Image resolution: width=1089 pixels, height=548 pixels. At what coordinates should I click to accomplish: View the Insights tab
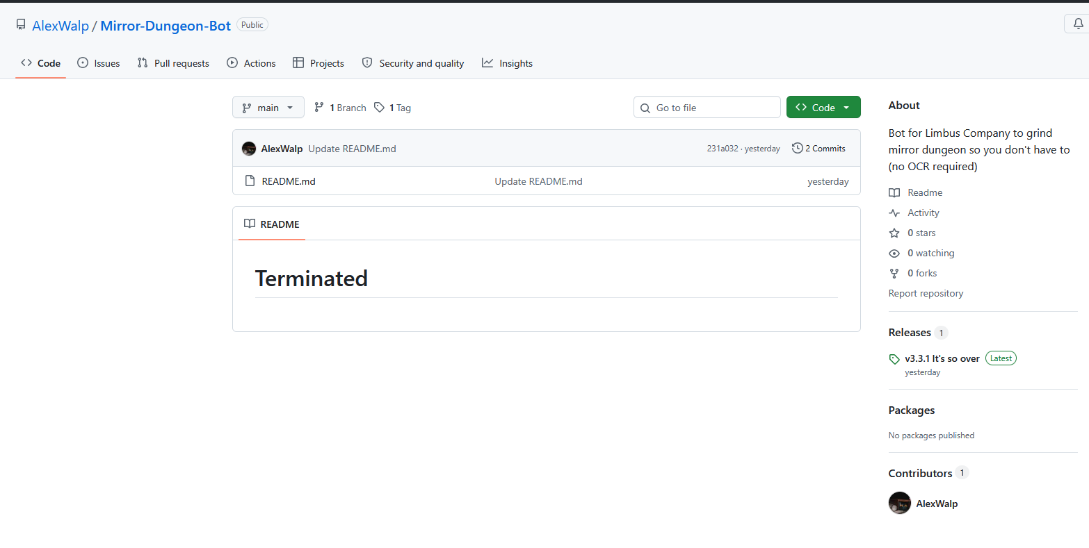point(508,63)
